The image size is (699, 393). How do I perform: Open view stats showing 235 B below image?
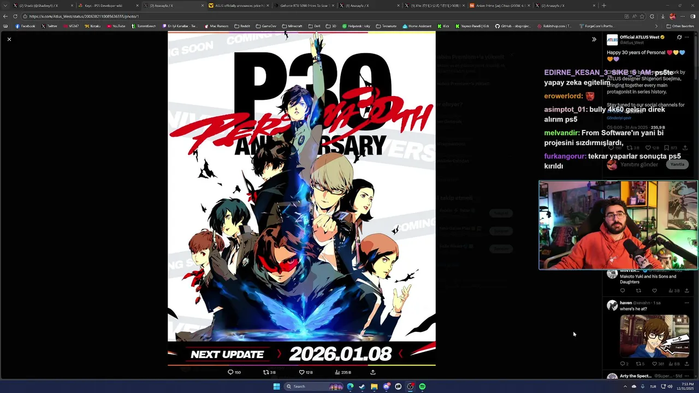tap(342, 372)
